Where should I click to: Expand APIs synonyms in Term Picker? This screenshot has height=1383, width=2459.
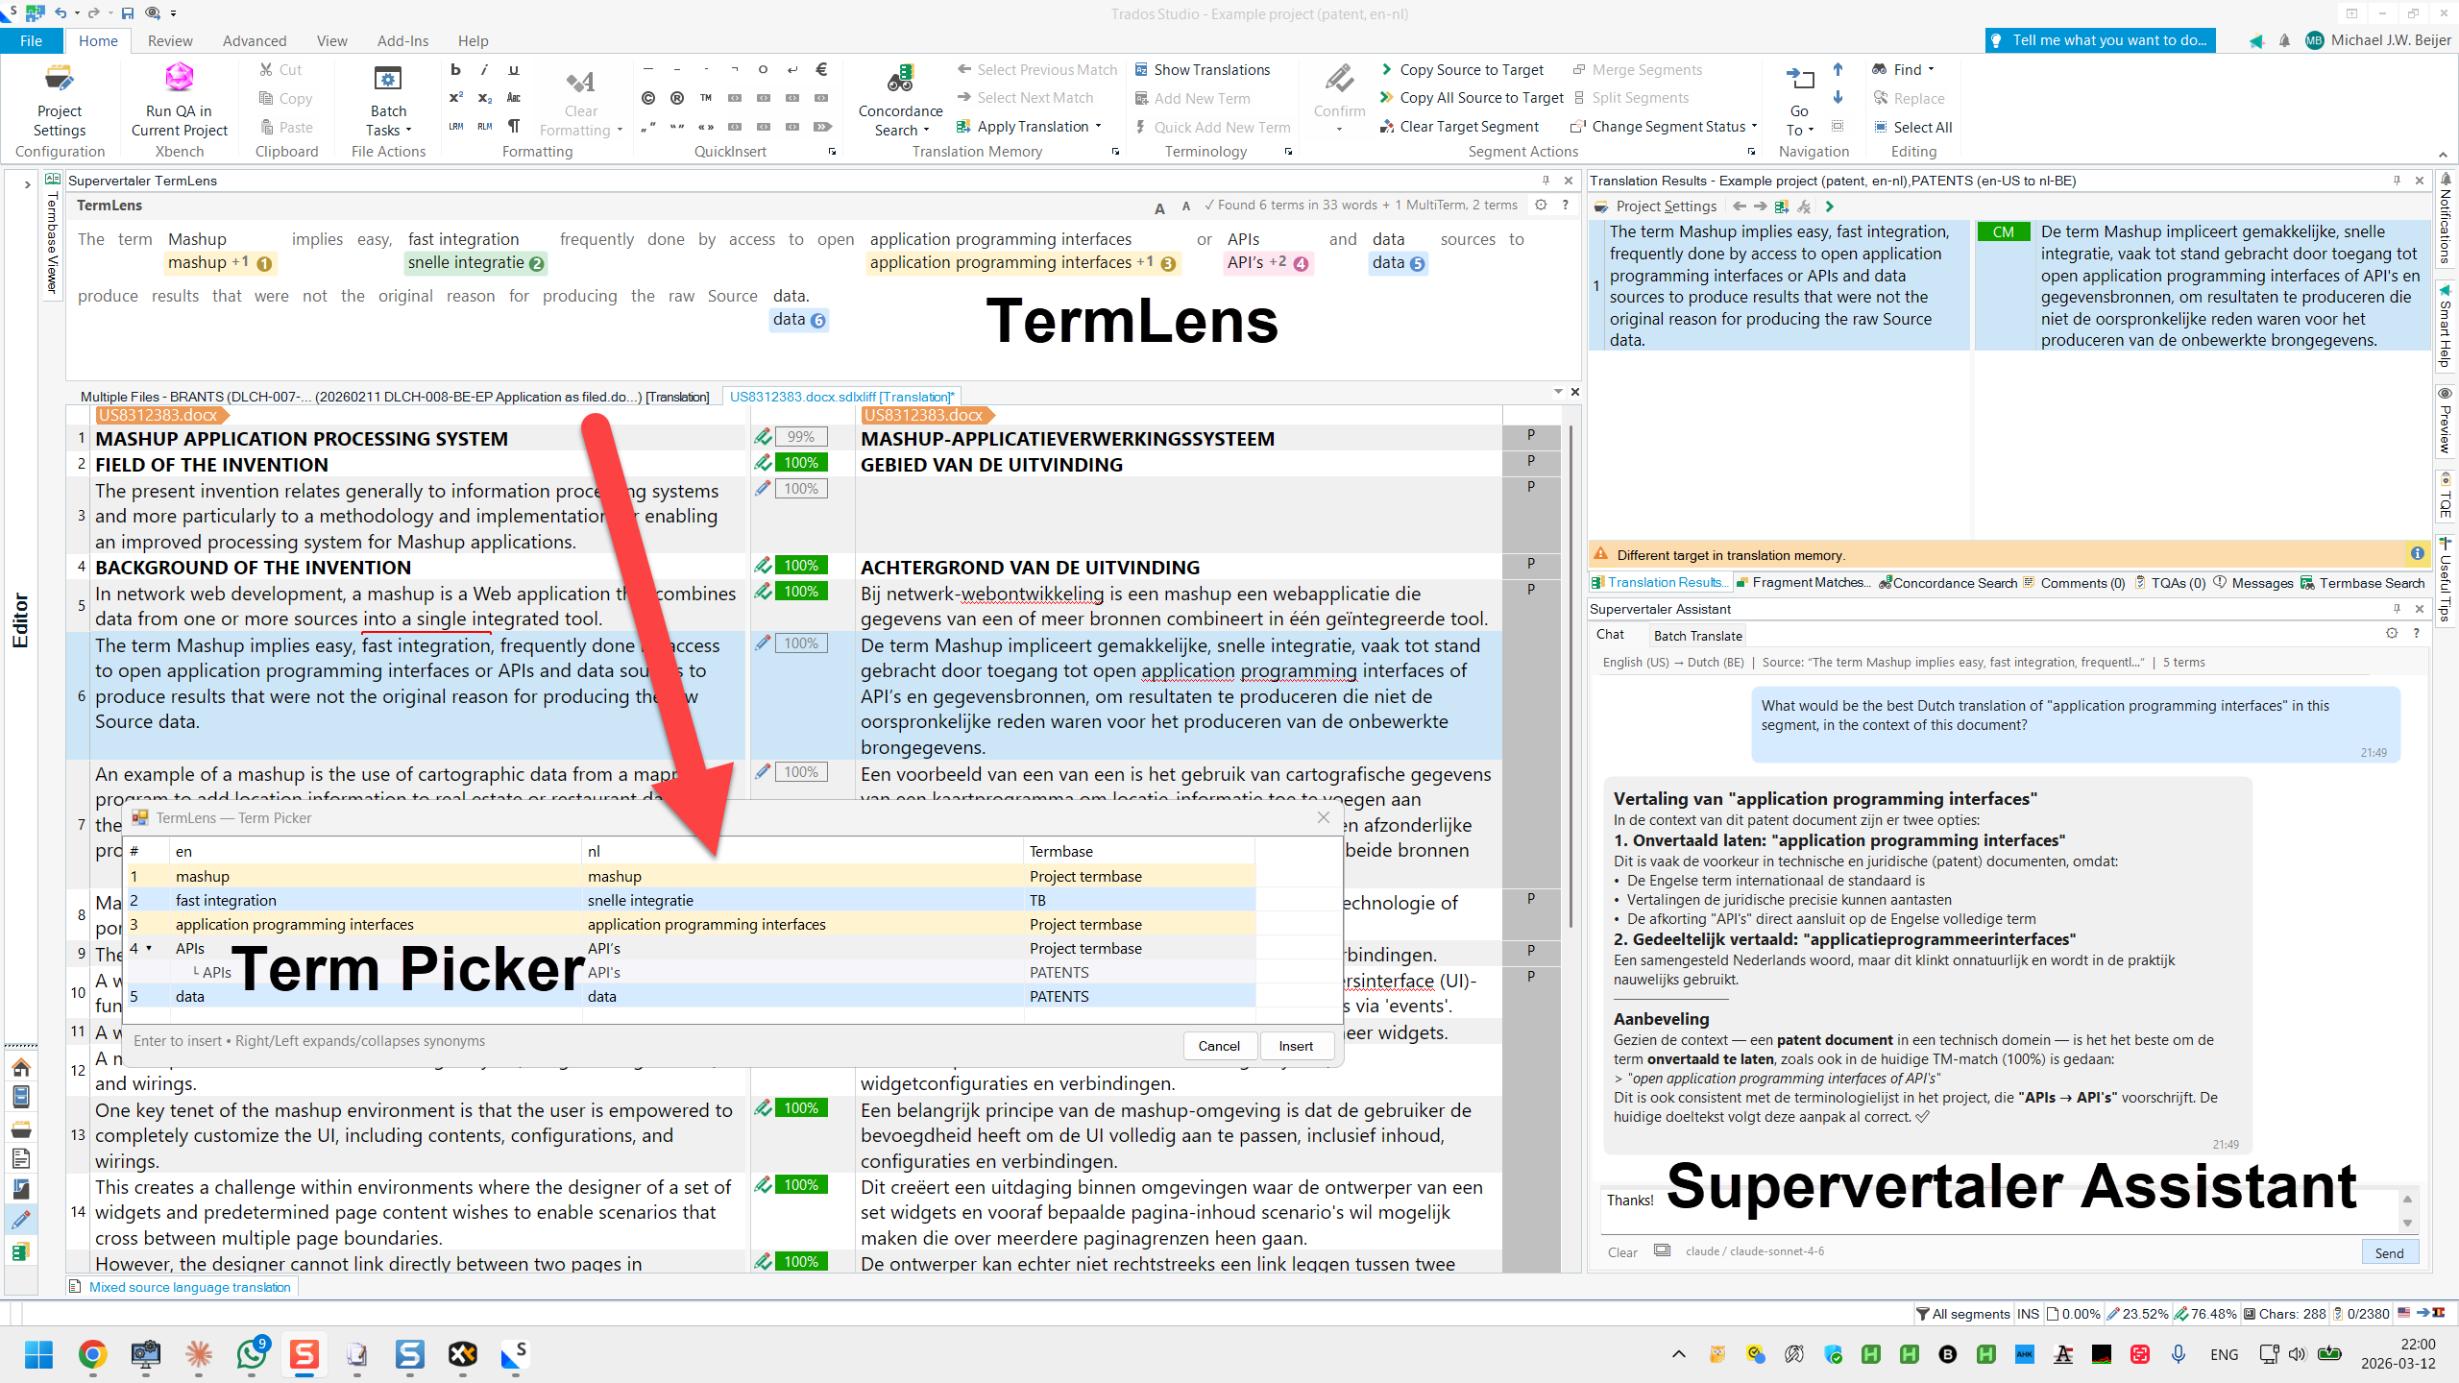[x=149, y=949]
